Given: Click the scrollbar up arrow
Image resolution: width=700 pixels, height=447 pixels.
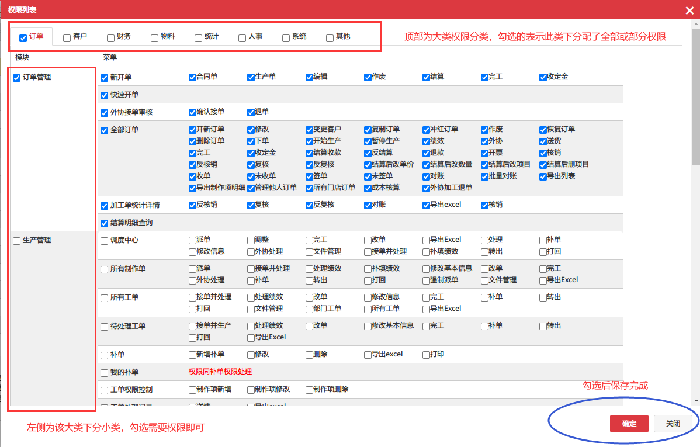Looking at the screenshot, I should [x=696, y=24].
